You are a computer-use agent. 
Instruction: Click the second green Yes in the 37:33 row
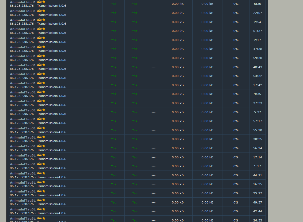click(x=134, y=103)
